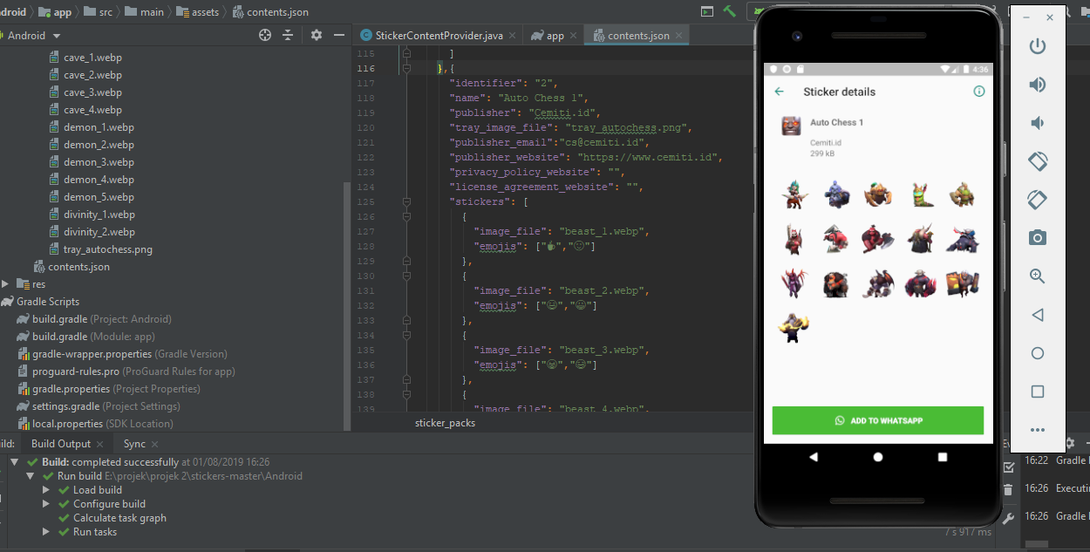Click the main breadcrumb folder
Screen dimensions: 1090x552
coord(144,12)
